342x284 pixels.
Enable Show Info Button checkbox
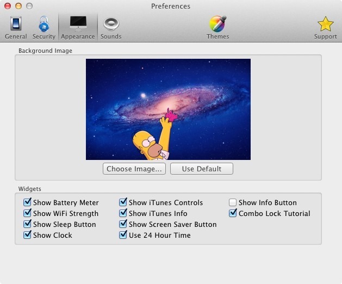pos(233,202)
